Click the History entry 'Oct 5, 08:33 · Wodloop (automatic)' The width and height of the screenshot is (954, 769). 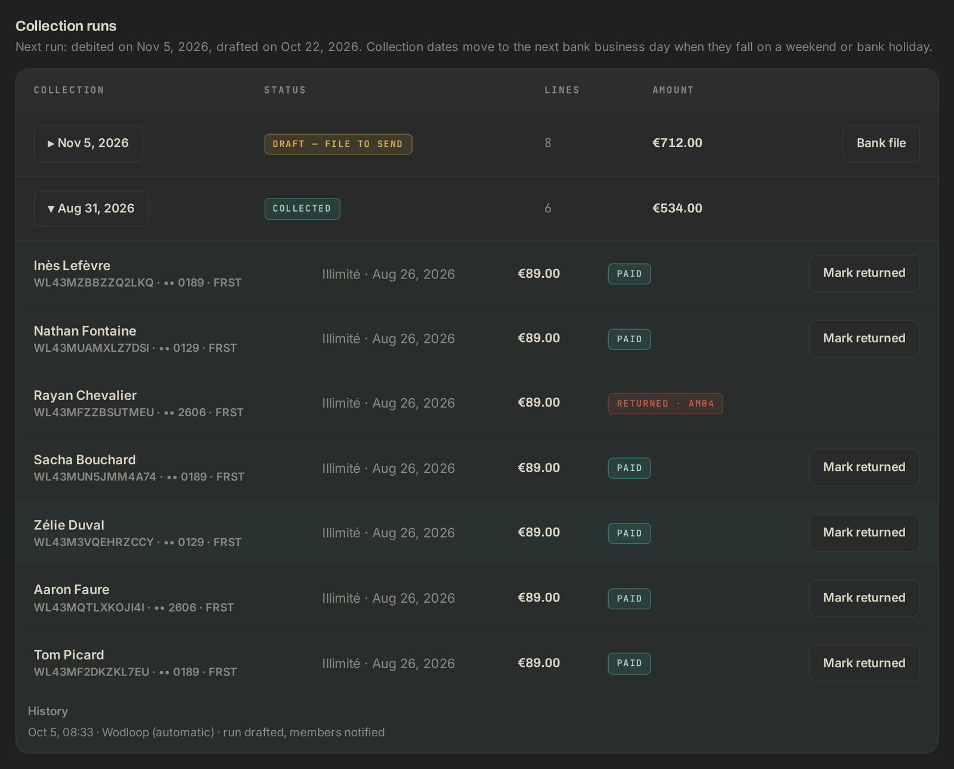coord(206,732)
